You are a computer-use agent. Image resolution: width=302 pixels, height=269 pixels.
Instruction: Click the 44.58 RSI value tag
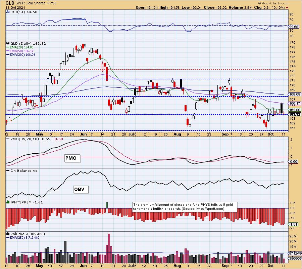tap(294, 27)
